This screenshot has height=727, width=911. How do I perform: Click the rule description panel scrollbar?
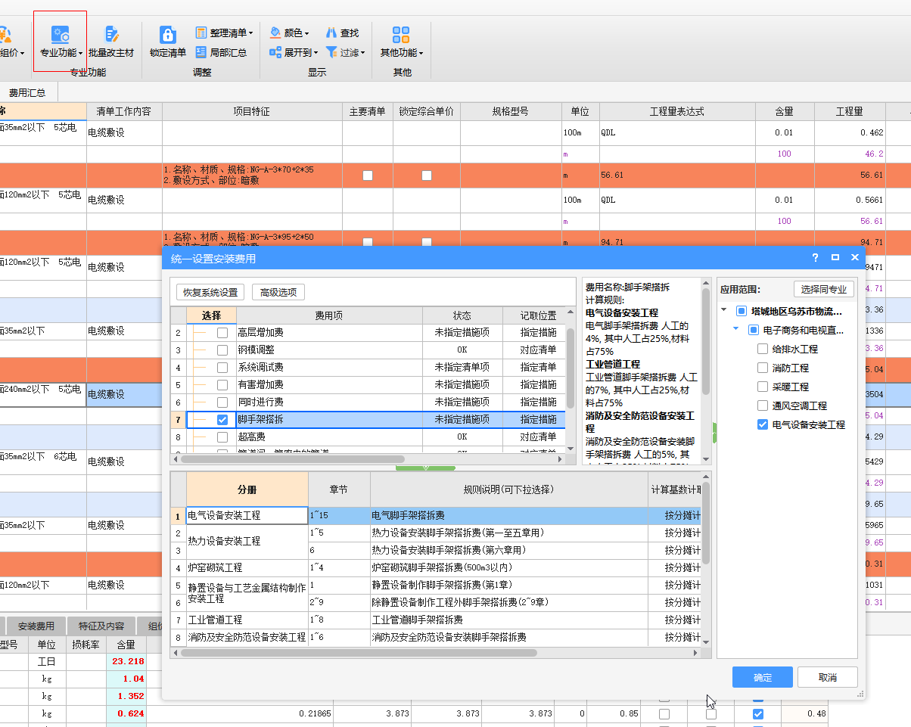point(706,340)
